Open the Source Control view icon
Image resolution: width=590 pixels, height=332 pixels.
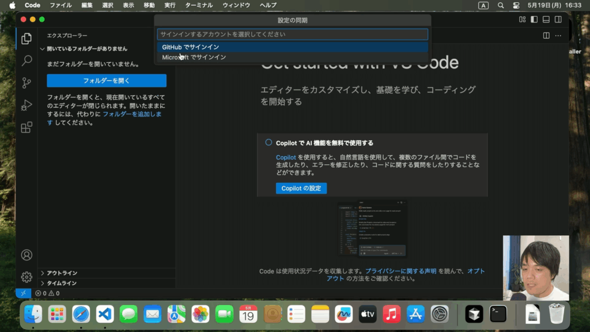27,83
